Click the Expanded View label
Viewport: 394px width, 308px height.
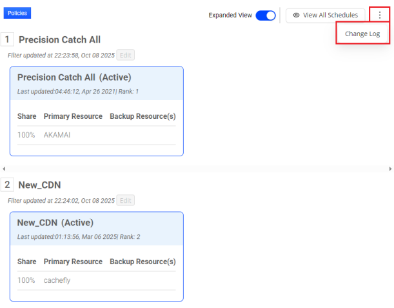point(230,15)
